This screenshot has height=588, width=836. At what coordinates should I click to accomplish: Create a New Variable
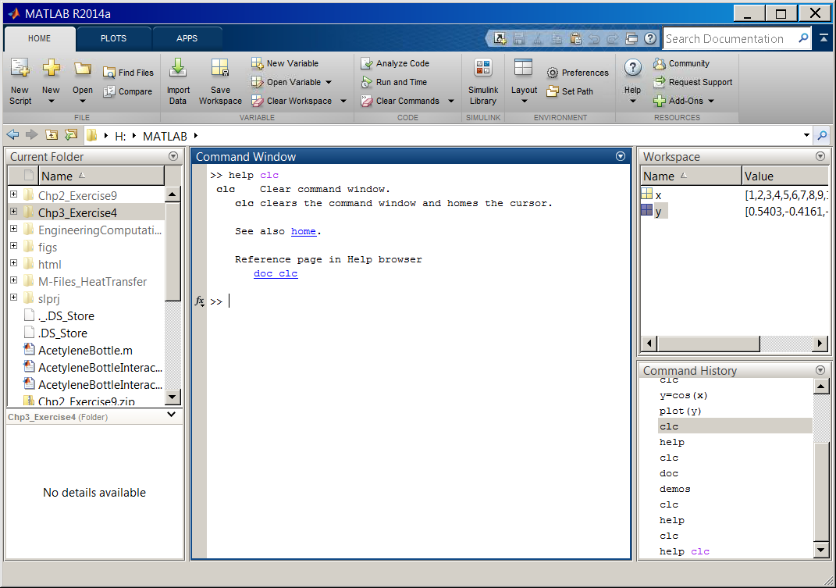pos(285,63)
